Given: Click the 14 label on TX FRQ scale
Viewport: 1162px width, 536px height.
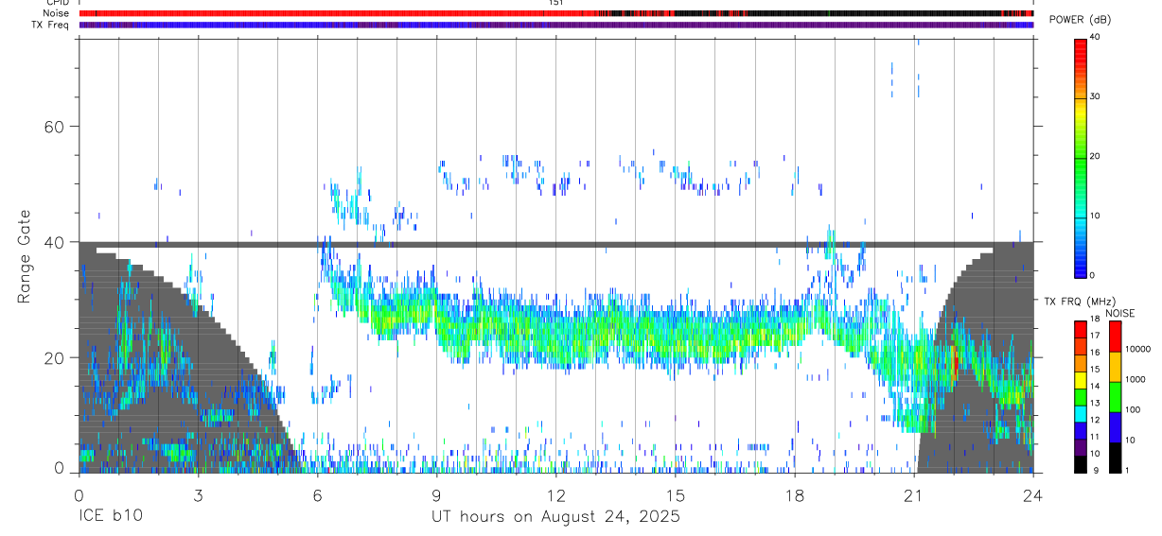Looking at the screenshot, I should click(x=1095, y=388).
